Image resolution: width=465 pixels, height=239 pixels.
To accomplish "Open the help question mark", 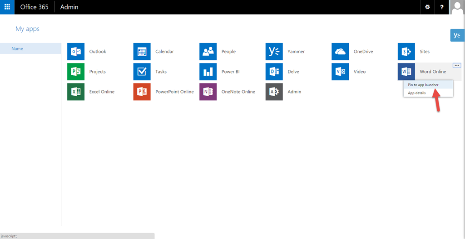I will pyautogui.click(x=442, y=7).
